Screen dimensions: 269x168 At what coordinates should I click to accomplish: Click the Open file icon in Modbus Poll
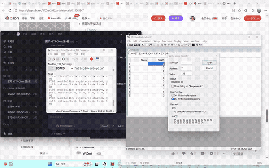click(132, 45)
